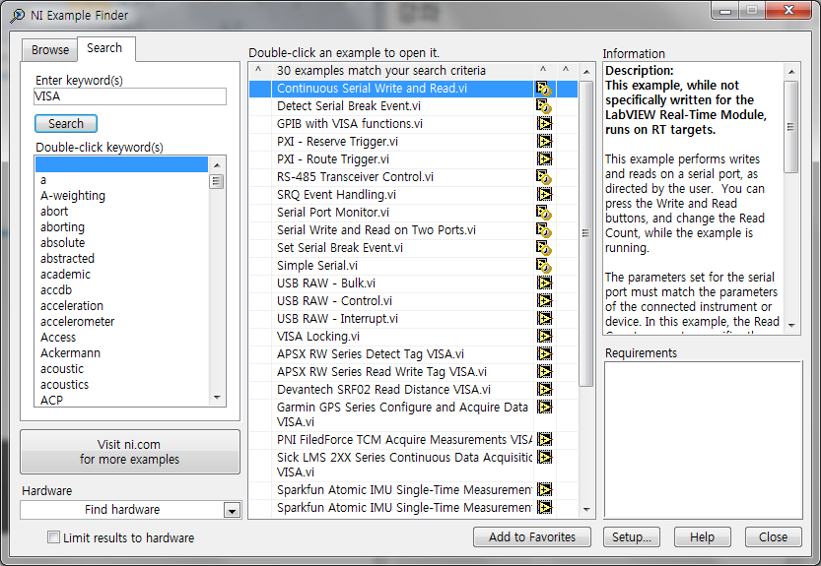The width and height of the screenshot is (821, 566).
Task: Click the VI icon for Serial Write and Read on Two Ports.vi
Action: pos(544,230)
